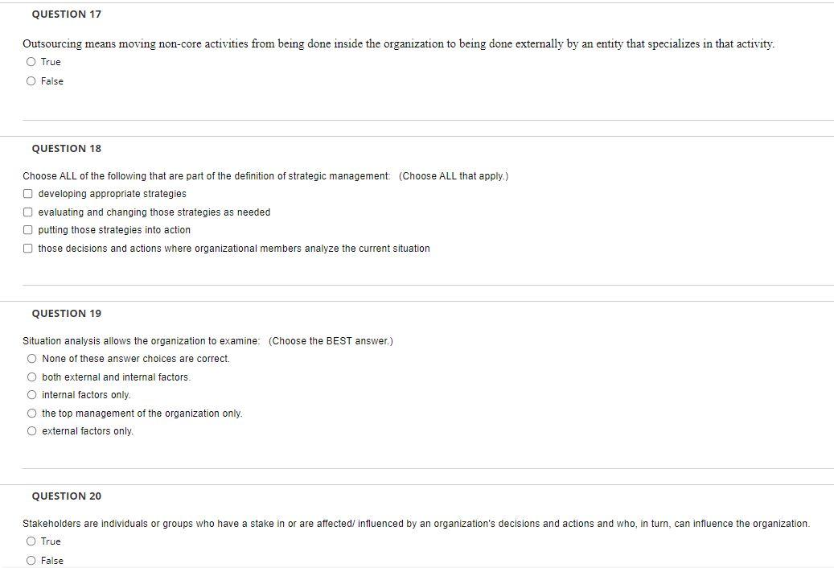Select 'the top management of the organization only'

pyautogui.click(x=31, y=413)
